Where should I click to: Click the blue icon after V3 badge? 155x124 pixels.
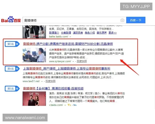point(75,105)
